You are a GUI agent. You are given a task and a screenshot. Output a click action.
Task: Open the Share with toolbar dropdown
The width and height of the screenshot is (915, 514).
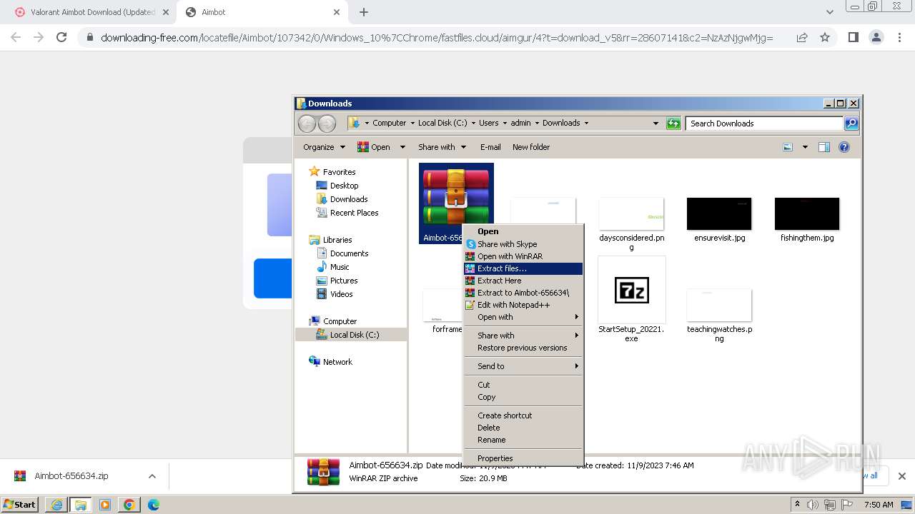tap(442, 147)
